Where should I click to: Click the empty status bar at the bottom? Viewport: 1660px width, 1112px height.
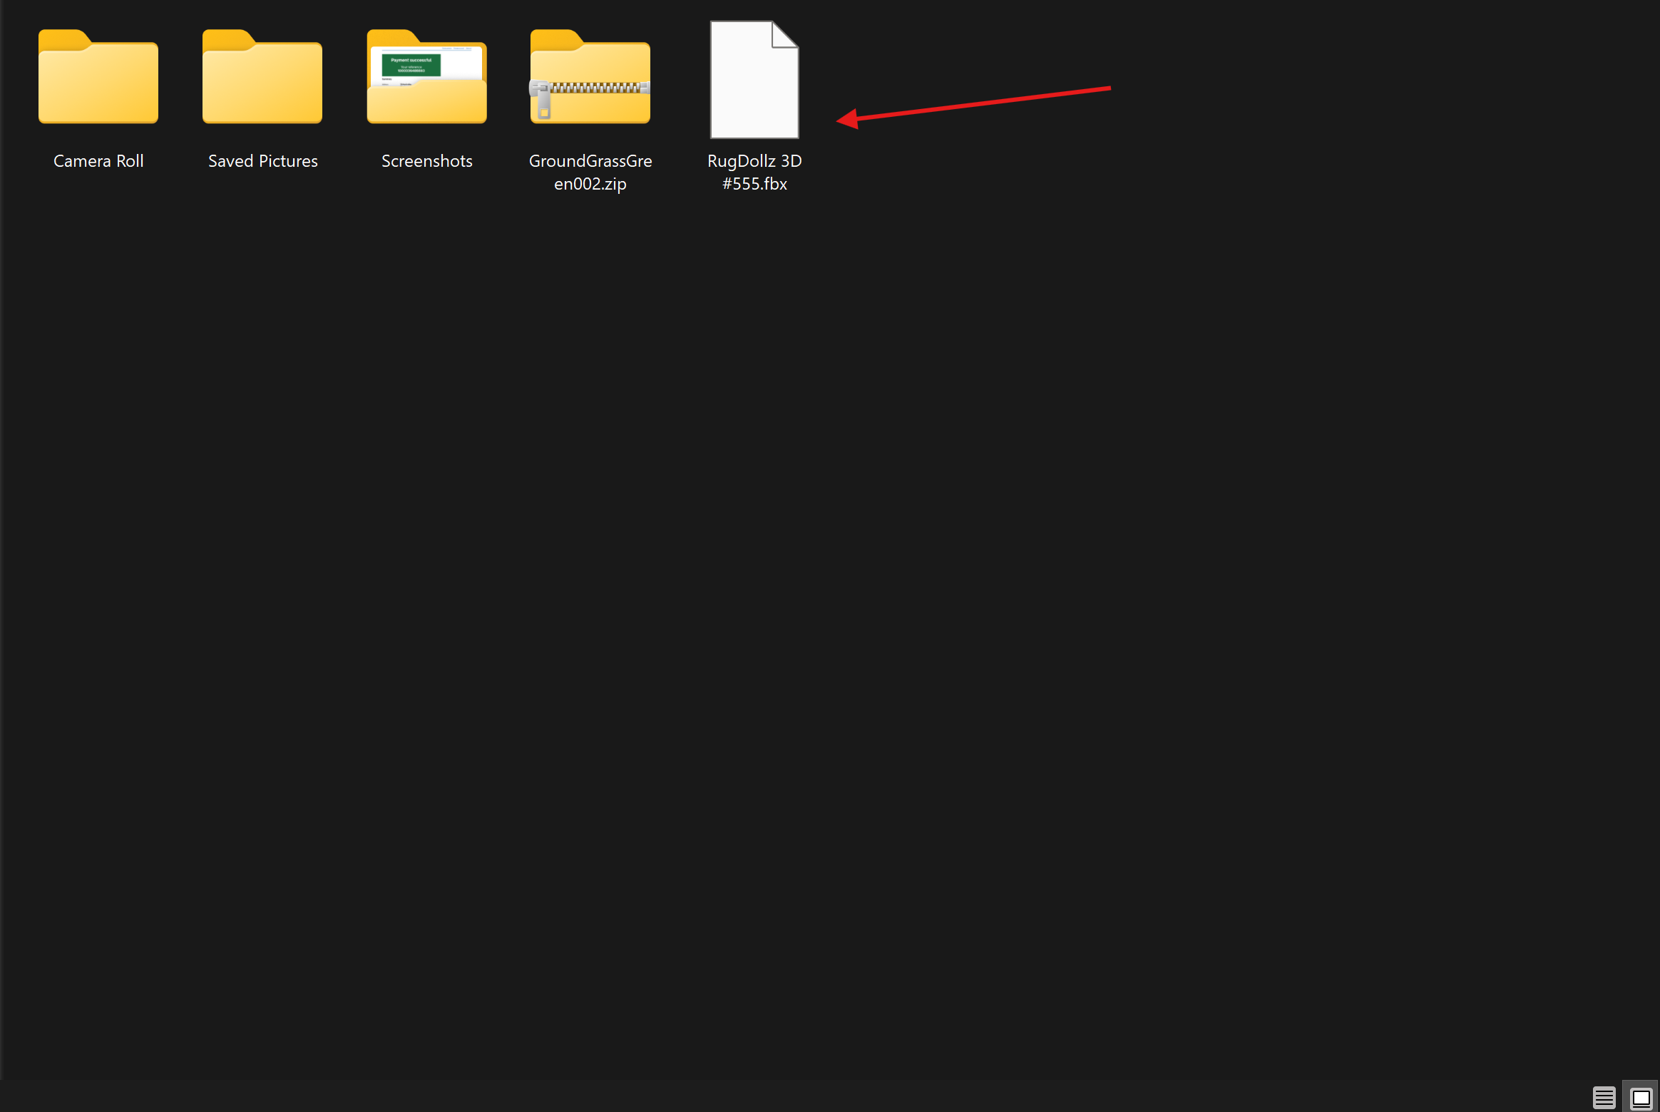(713, 1096)
